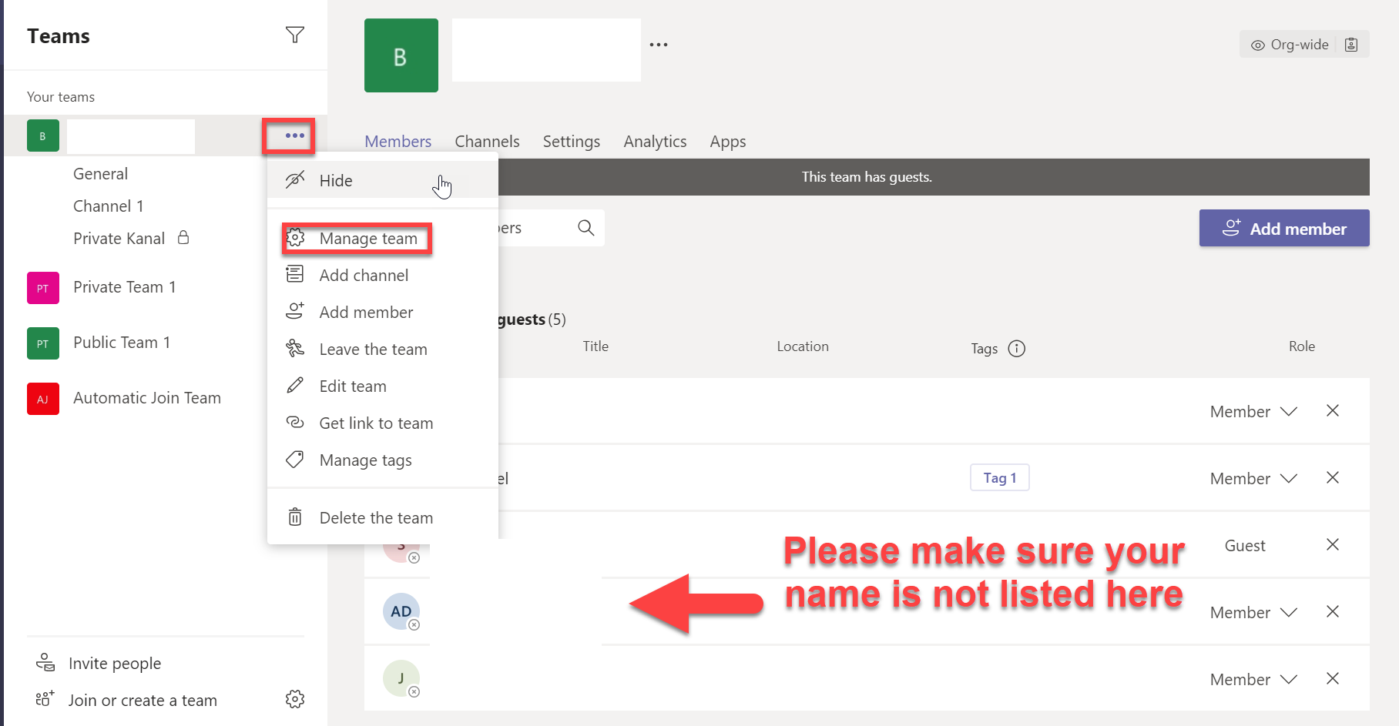The image size is (1399, 726).
Task: Click Join or create a team
Action: (x=126, y=701)
